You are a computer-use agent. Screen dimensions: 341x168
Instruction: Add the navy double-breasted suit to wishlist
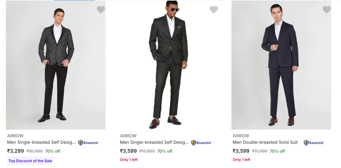pos(327,10)
